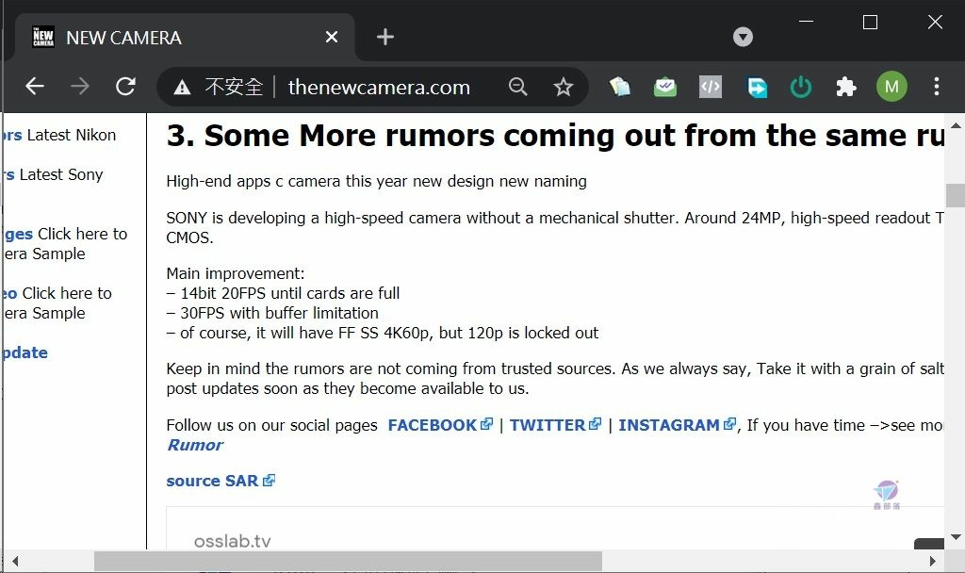Open the green power button extension

pos(801,87)
